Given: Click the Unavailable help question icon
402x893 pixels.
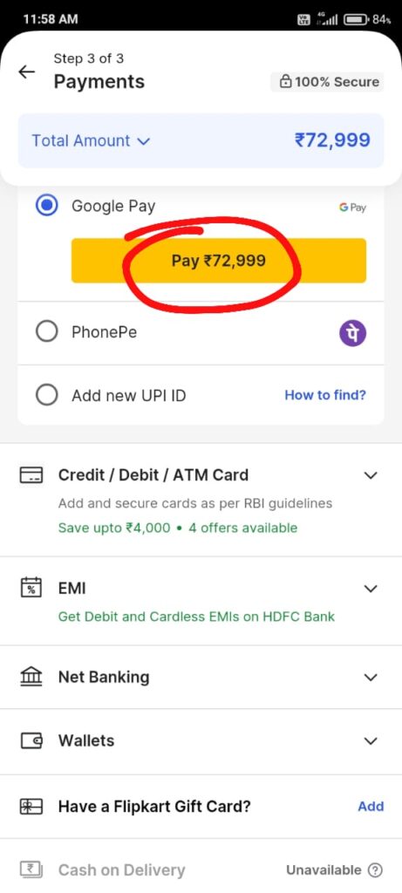Looking at the screenshot, I should pos(375,869).
